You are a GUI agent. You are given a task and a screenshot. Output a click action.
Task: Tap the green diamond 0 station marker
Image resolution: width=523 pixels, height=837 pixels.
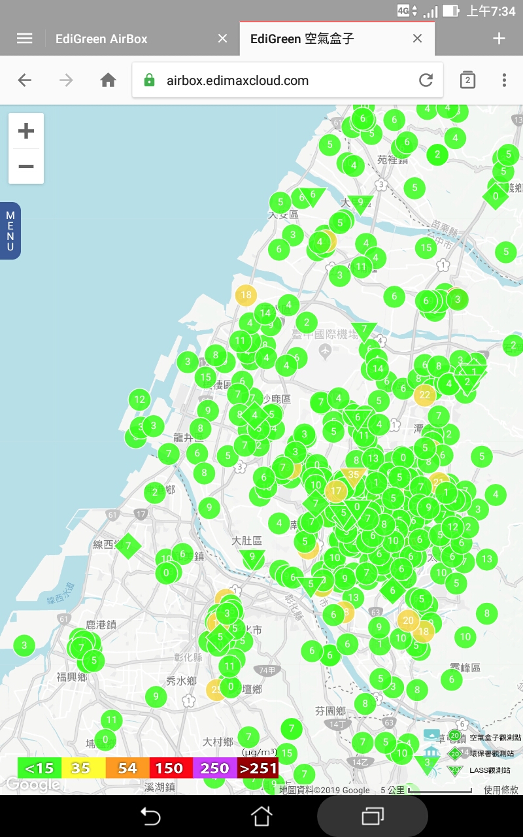(496, 196)
